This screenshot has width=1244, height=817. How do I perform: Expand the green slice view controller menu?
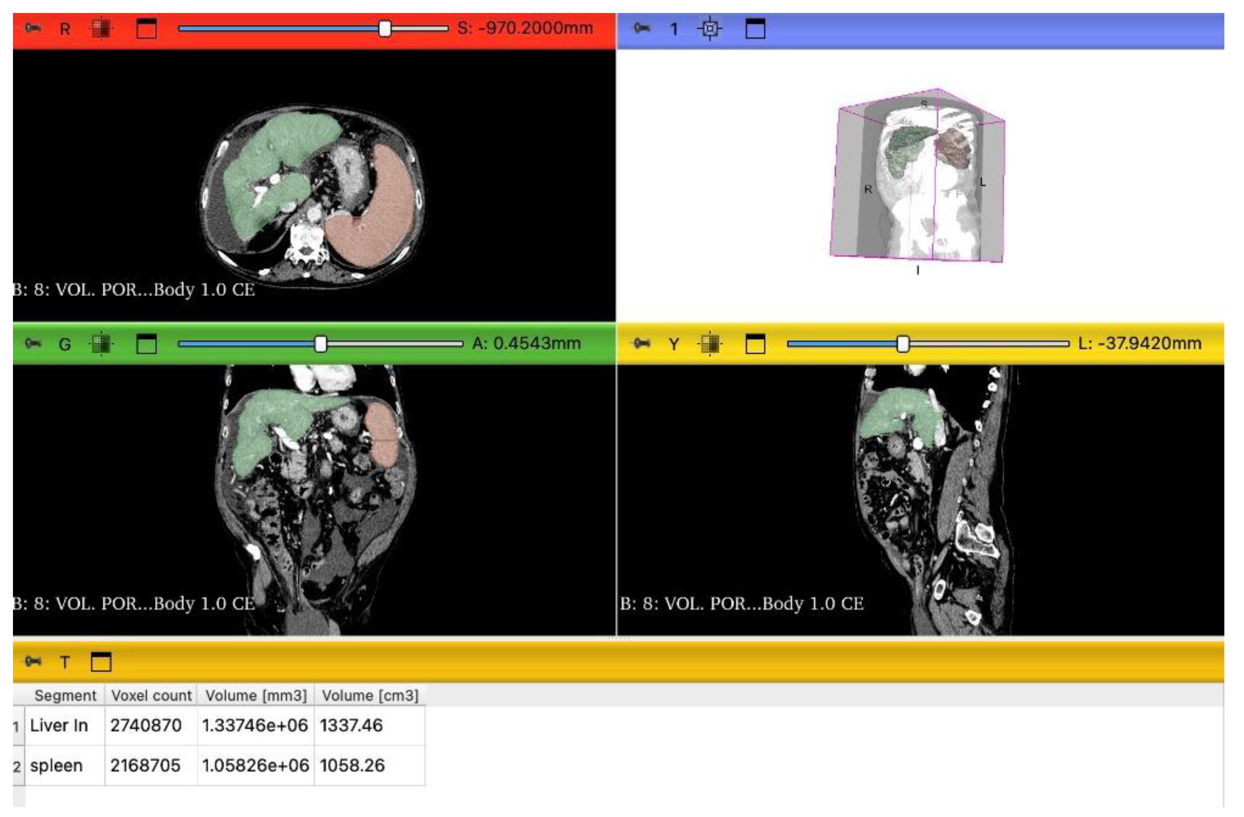coord(65,344)
